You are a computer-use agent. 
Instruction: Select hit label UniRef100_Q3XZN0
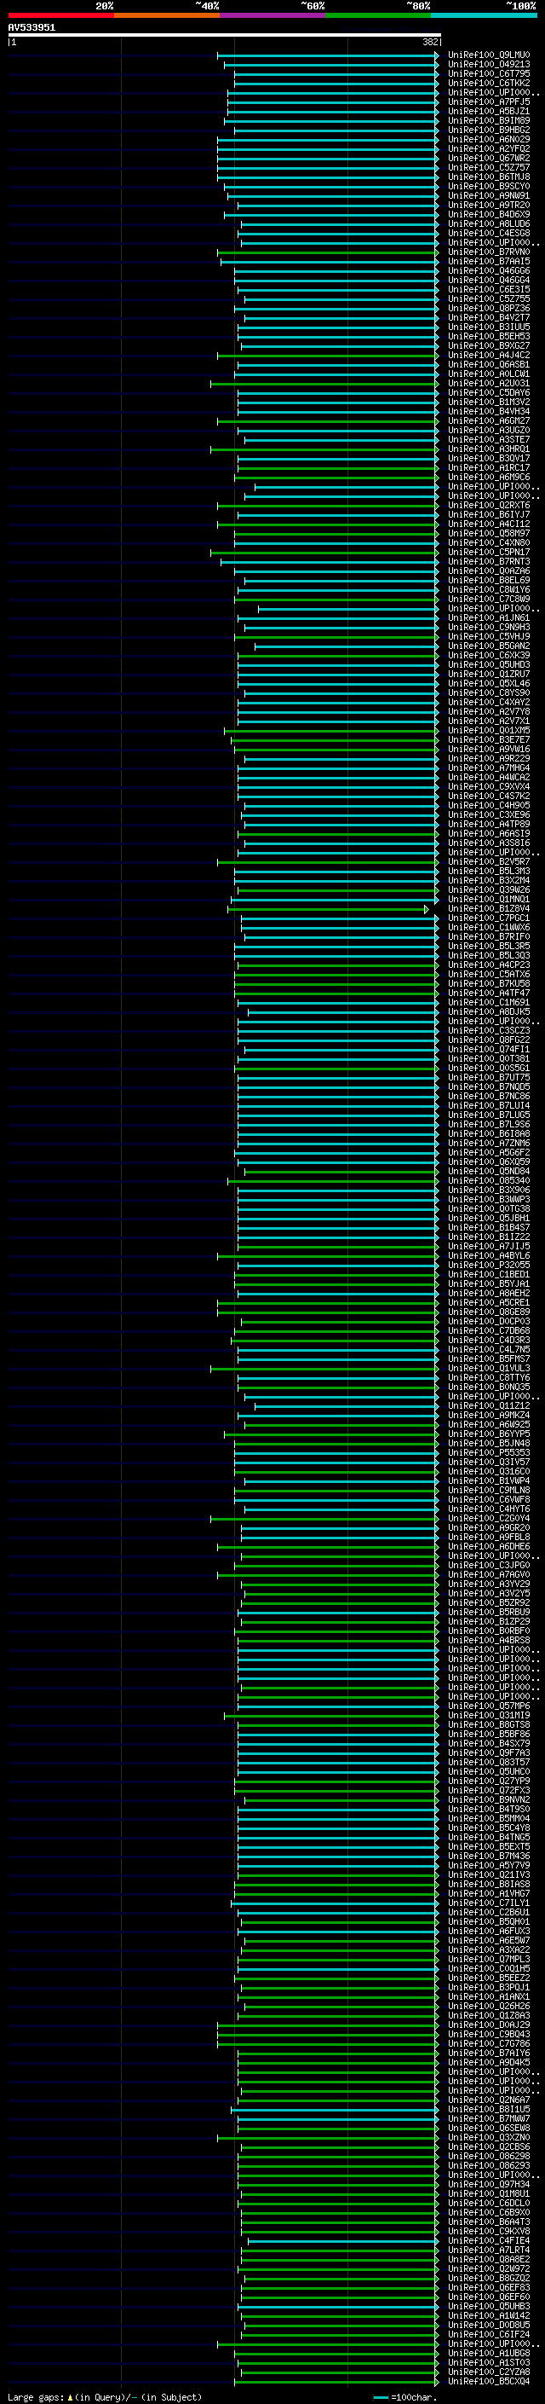coord(489,2137)
